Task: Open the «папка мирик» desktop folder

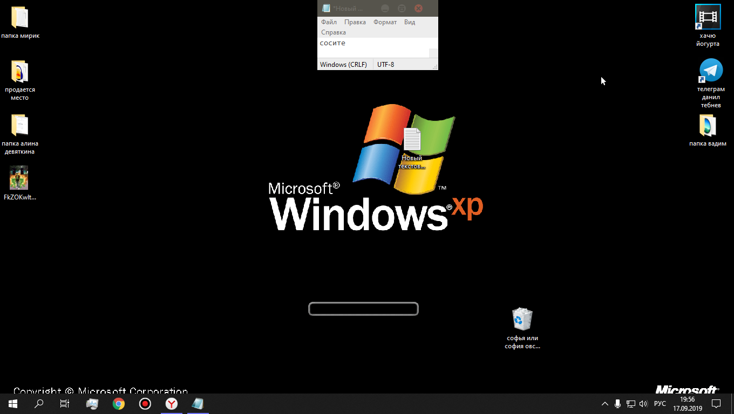Action: [20, 18]
